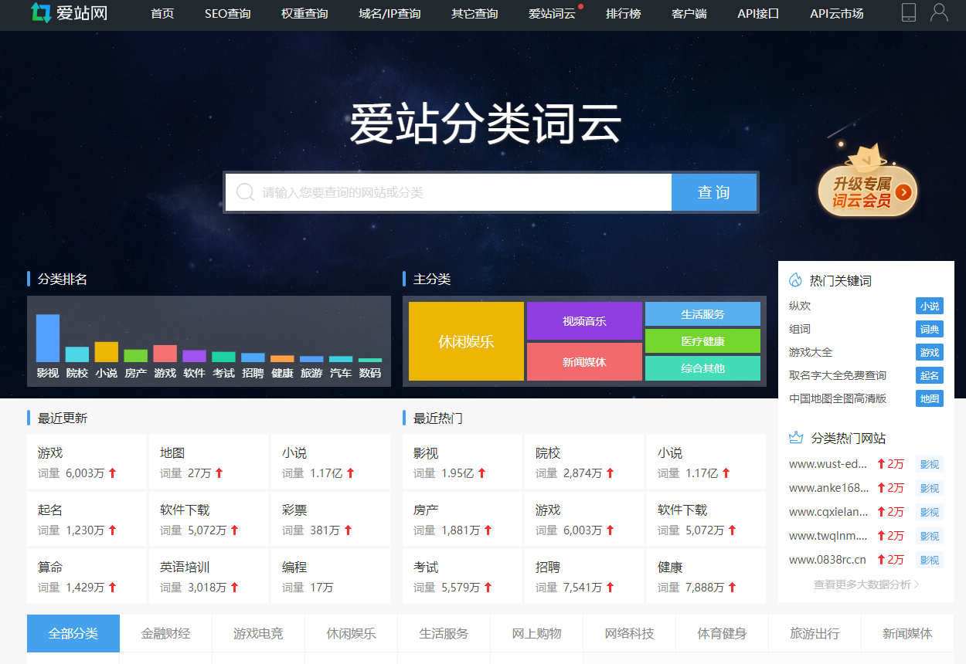This screenshot has height=664, width=966.
Task: Open hot keyword 纵欢
Action: [x=800, y=306]
